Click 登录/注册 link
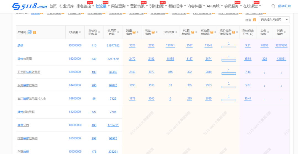298x154 pixels. [284, 6]
